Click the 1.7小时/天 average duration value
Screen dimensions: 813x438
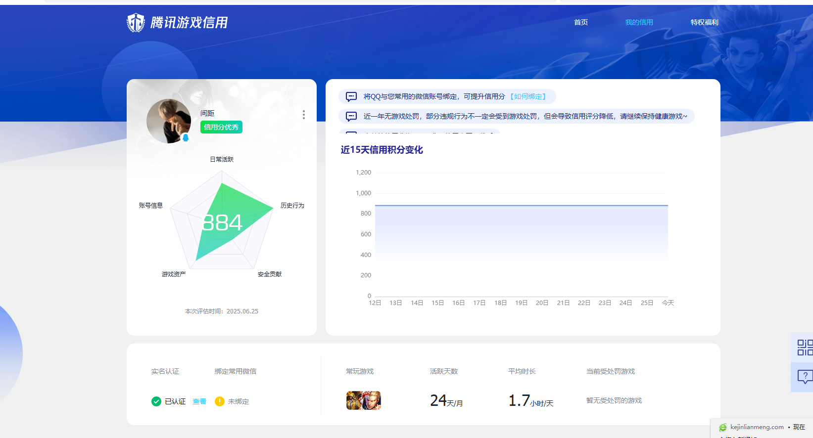click(531, 400)
